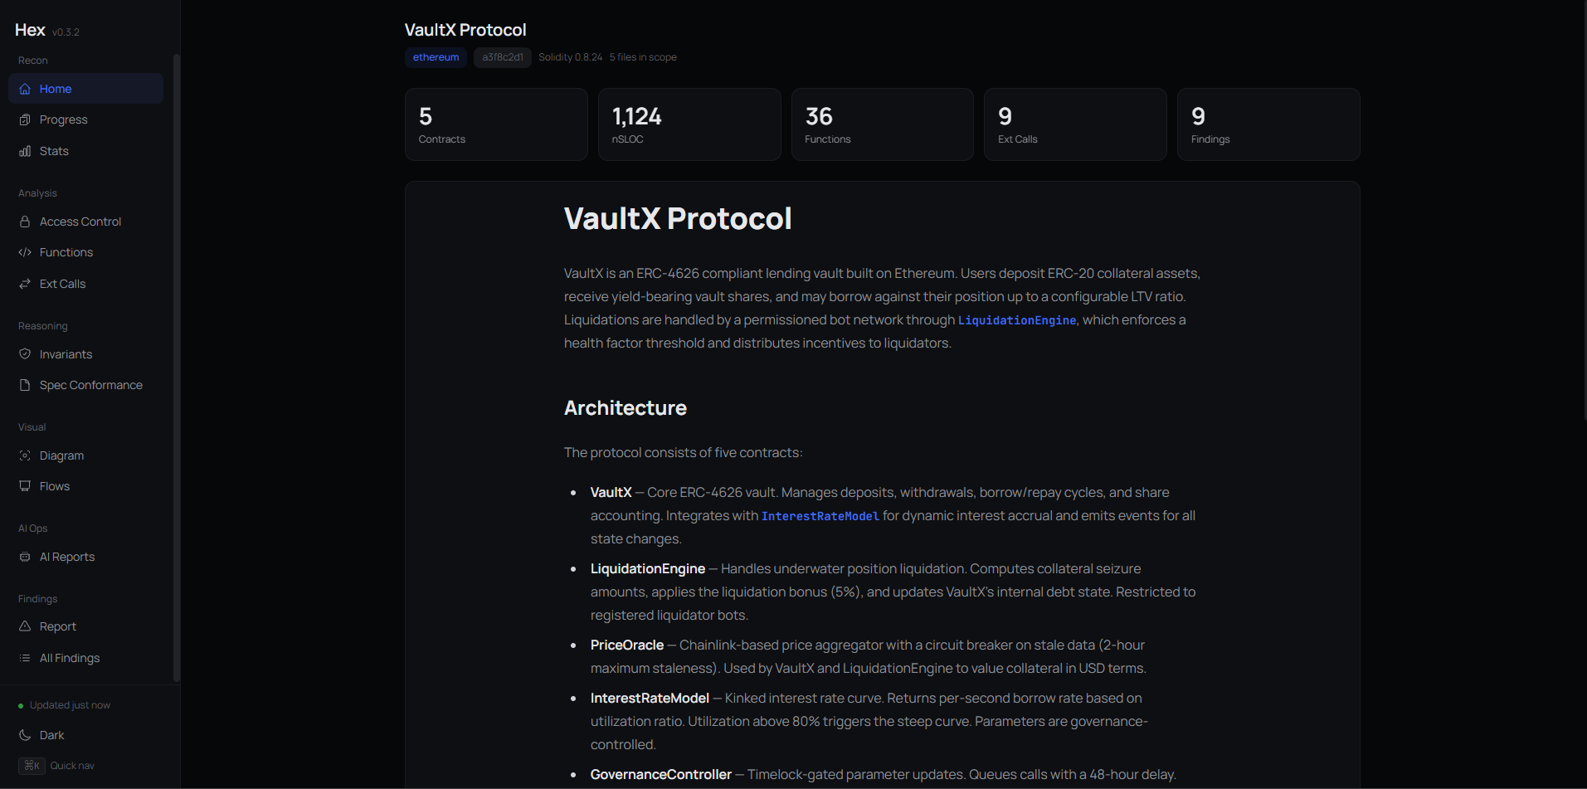Show All Findings list
The height and width of the screenshot is (789, 1587).
(x=70, y=658)
